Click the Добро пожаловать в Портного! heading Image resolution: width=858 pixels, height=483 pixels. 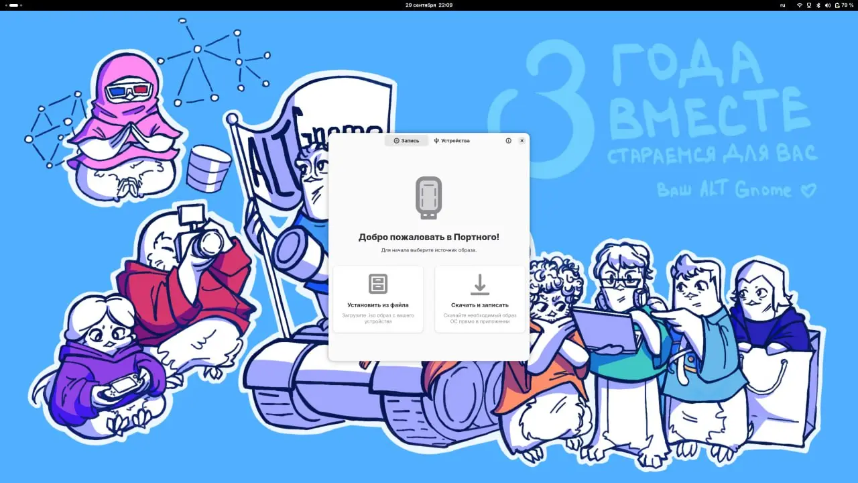click(x=429, y=237)
